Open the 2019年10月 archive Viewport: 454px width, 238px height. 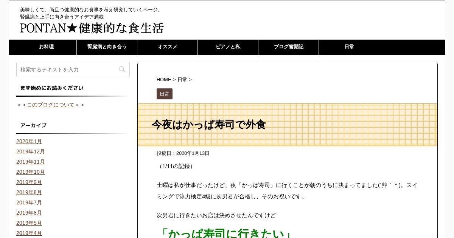point(31,172)
